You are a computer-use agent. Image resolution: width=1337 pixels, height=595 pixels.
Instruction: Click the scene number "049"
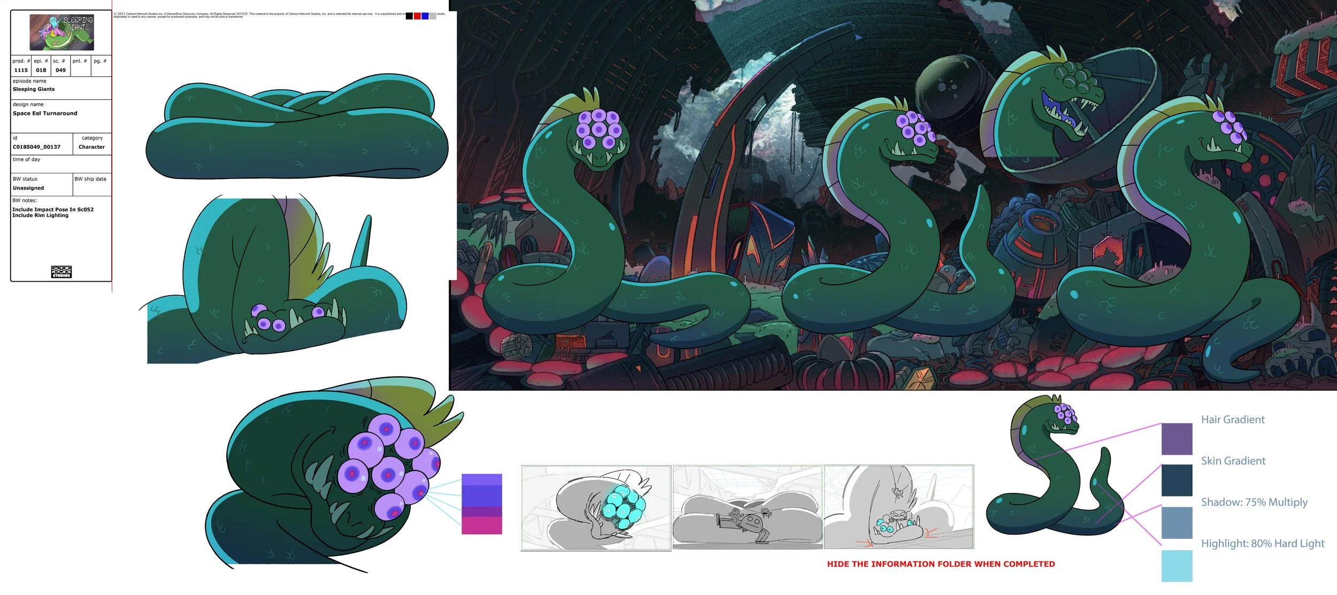click(61, 70)
